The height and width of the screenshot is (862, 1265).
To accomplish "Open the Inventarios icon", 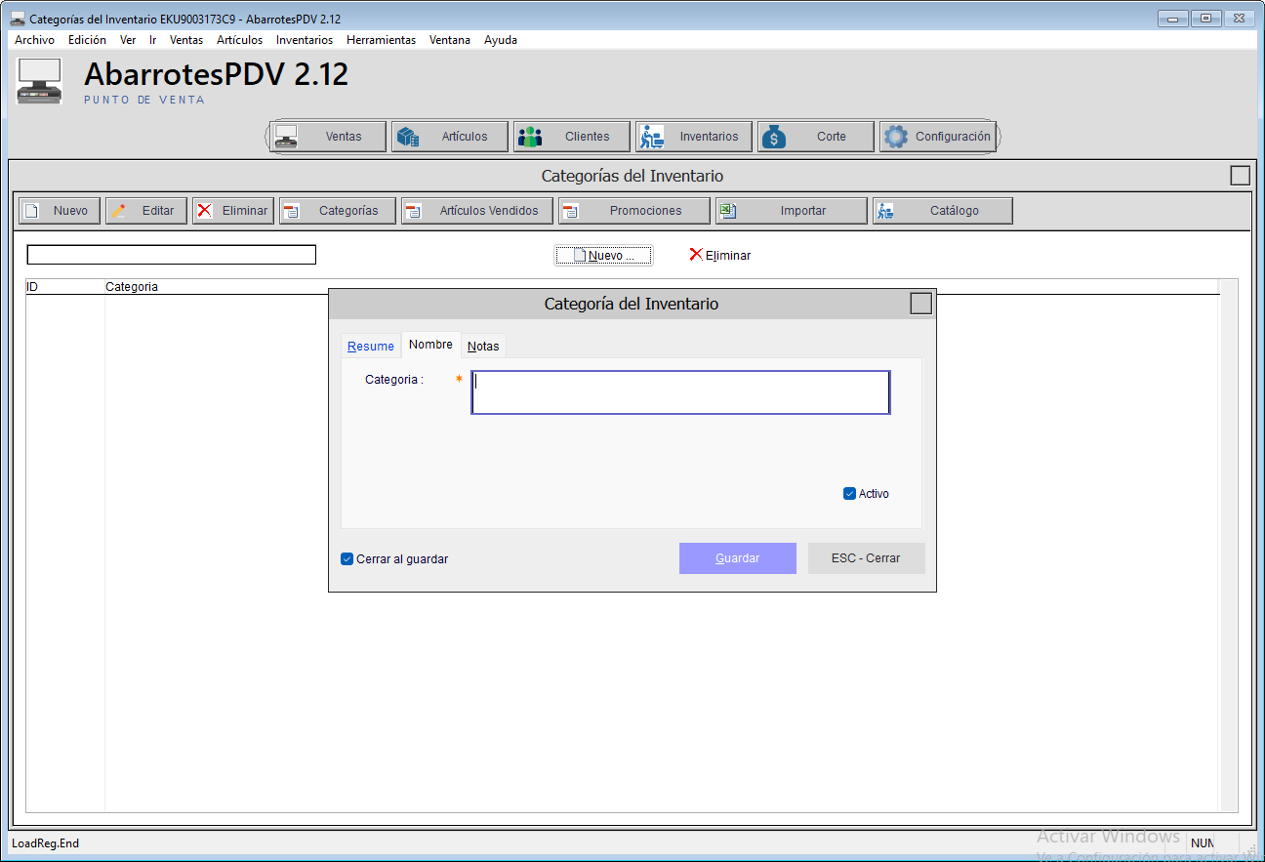I will [x=651, y=137].
